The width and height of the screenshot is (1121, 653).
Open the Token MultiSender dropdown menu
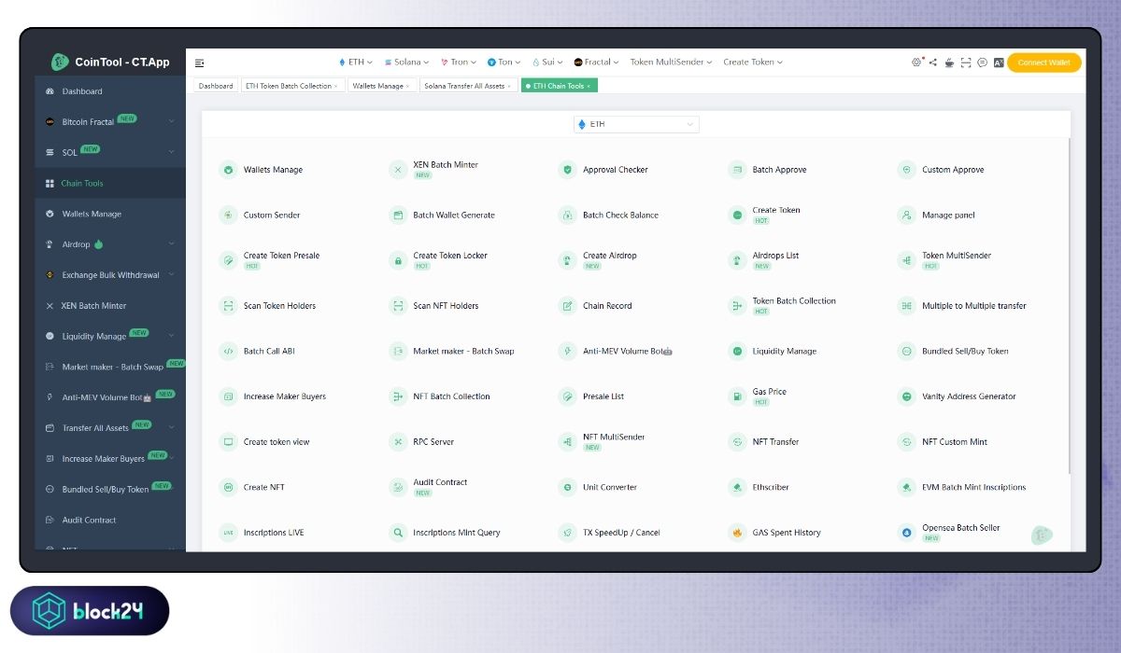[x=671, y=63]
